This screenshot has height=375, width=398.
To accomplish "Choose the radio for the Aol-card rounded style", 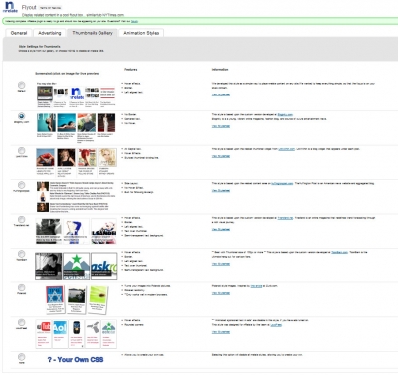I will click(21, 322).
